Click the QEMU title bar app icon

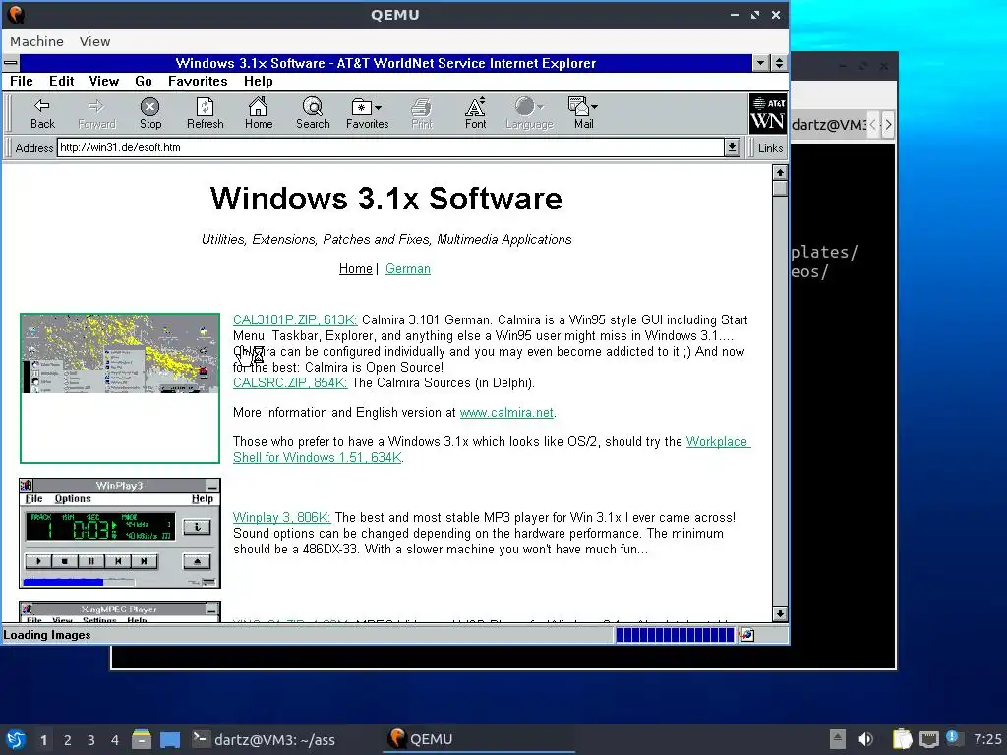tap(16, 14)
